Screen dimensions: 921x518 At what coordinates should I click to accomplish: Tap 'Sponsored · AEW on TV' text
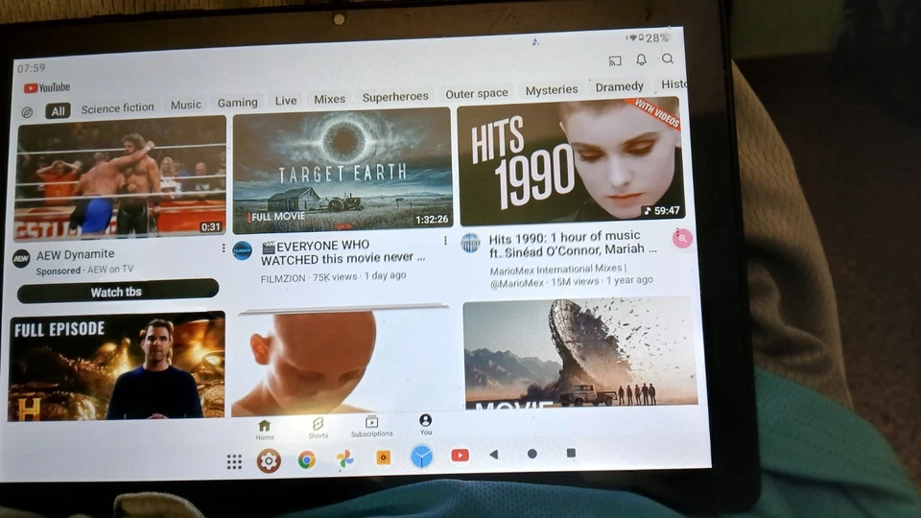84,271
